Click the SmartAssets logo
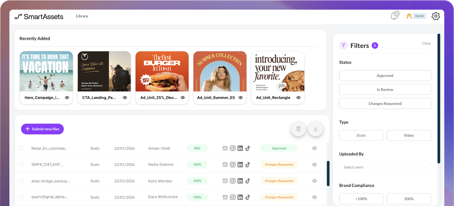This screenshot has height=206, width=454. [39, 17]
